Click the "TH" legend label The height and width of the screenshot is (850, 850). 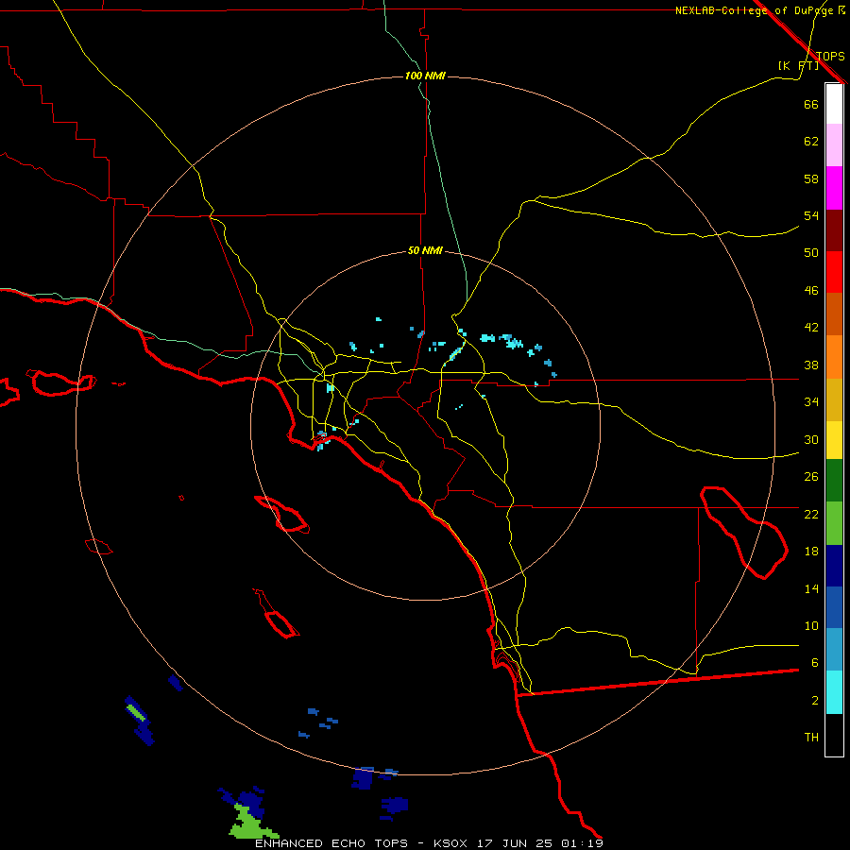(811, 738)
